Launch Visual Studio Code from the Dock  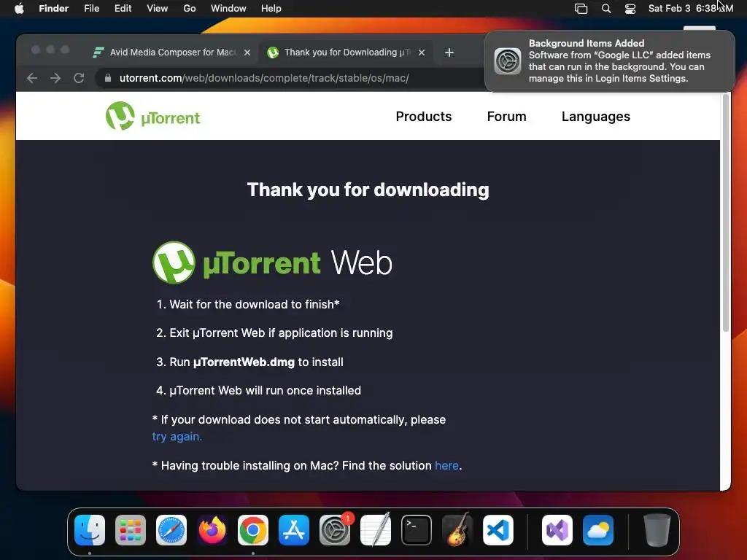[x=498, y=530]
